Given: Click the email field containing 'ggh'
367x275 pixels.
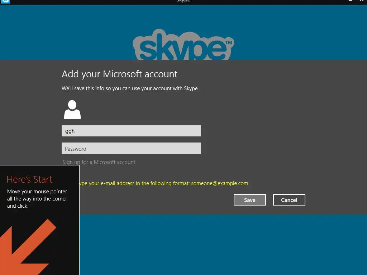Looking at the screenshot, I should point(131,131).
